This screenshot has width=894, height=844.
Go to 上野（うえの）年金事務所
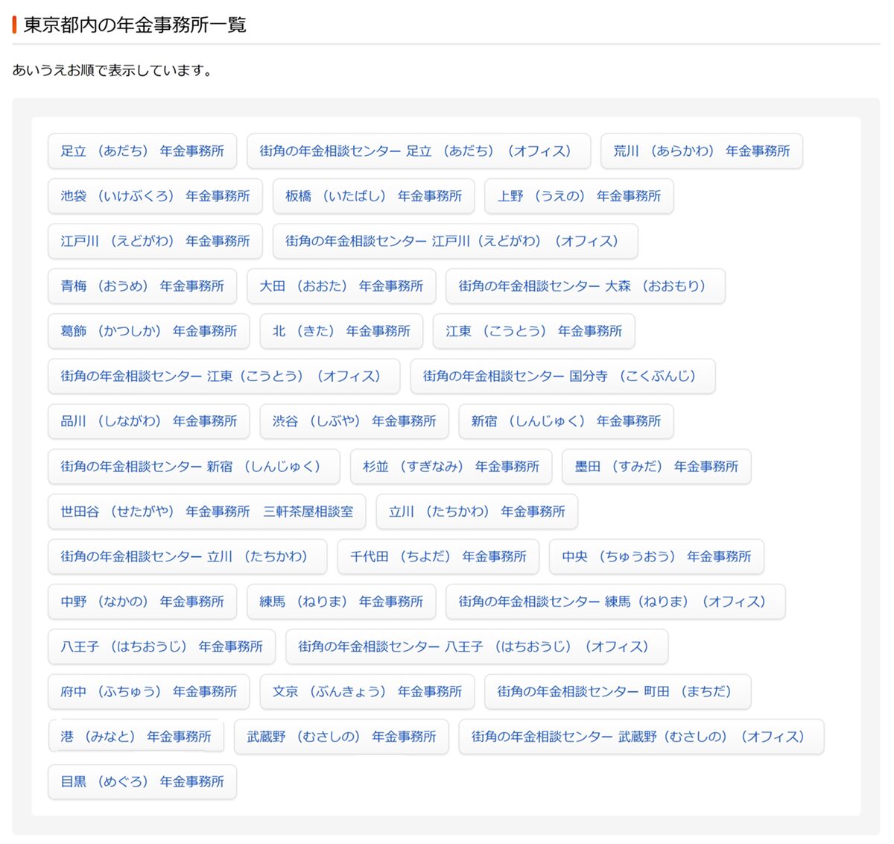(579, 196)
